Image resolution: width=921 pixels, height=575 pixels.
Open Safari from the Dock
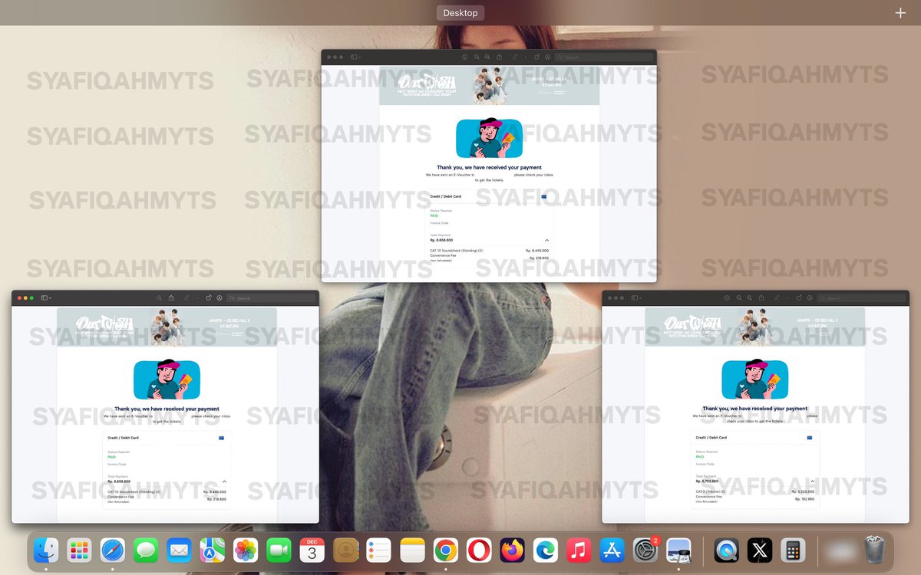pos(114,550)
